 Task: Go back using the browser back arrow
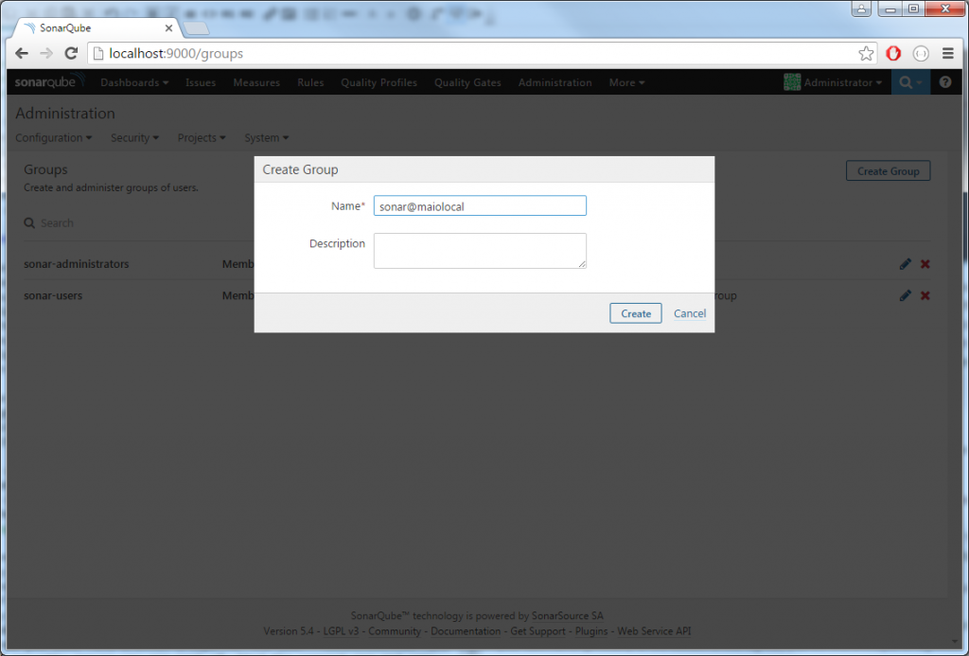[22, 54]
